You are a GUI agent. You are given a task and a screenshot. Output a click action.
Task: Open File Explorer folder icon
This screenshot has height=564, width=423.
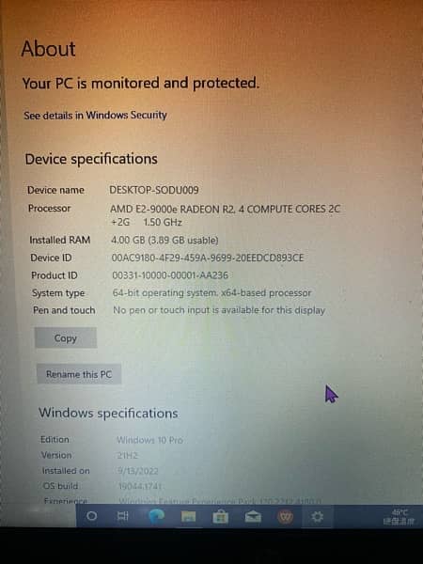click(188, 517)
